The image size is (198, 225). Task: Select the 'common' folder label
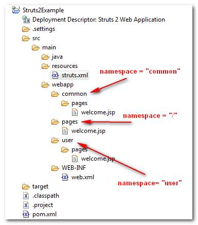click(x=75, y=94)
